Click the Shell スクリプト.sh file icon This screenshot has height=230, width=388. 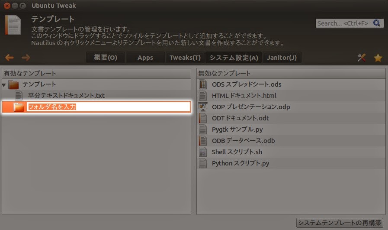203,152
